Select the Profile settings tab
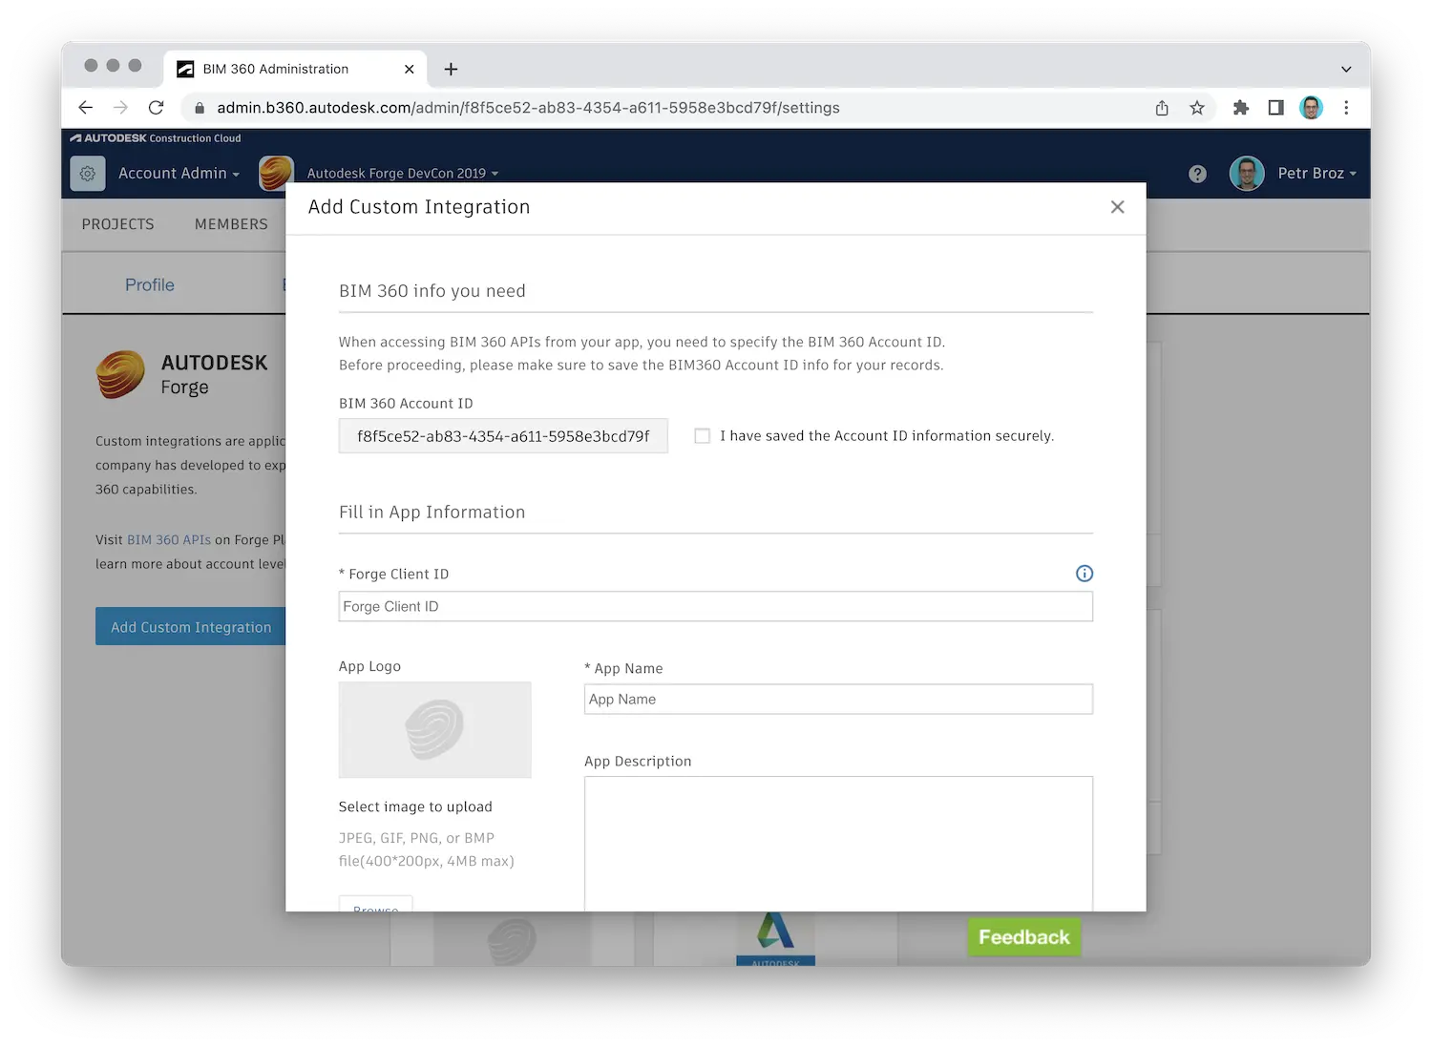This screenshot has height=1047, width=1432. (150, 284)
